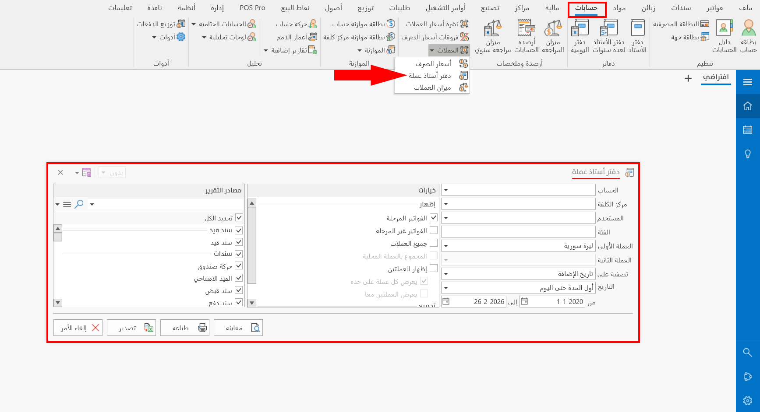Open the ملف file menu

pyautogui.click(x=745, y=8)
